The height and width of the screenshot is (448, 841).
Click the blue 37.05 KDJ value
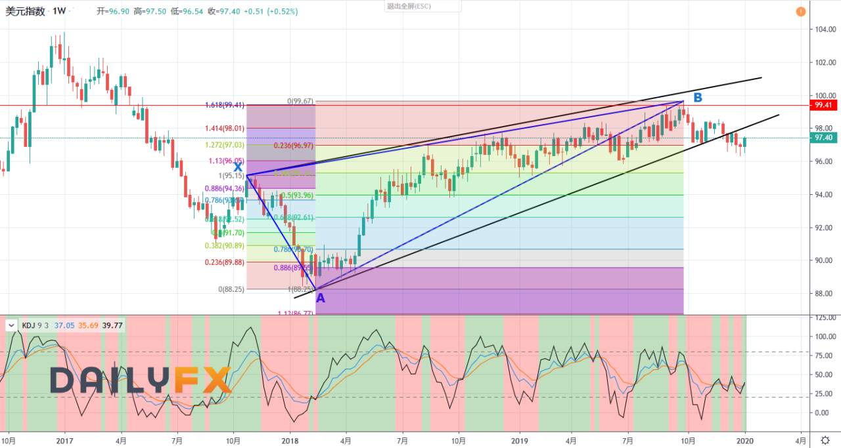[x=64, y=325]
